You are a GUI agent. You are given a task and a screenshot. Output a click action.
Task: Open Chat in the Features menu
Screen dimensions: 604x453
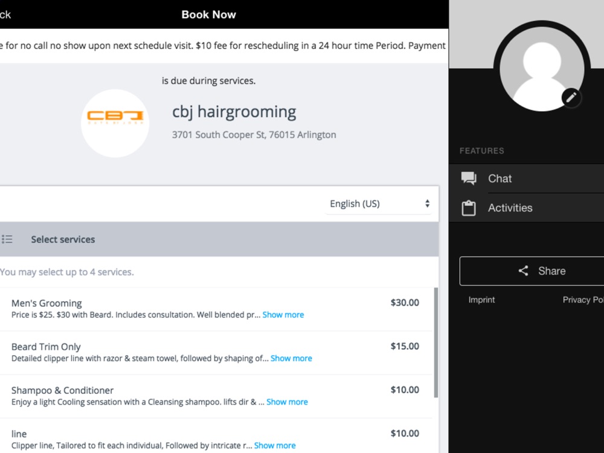[527, 178]
